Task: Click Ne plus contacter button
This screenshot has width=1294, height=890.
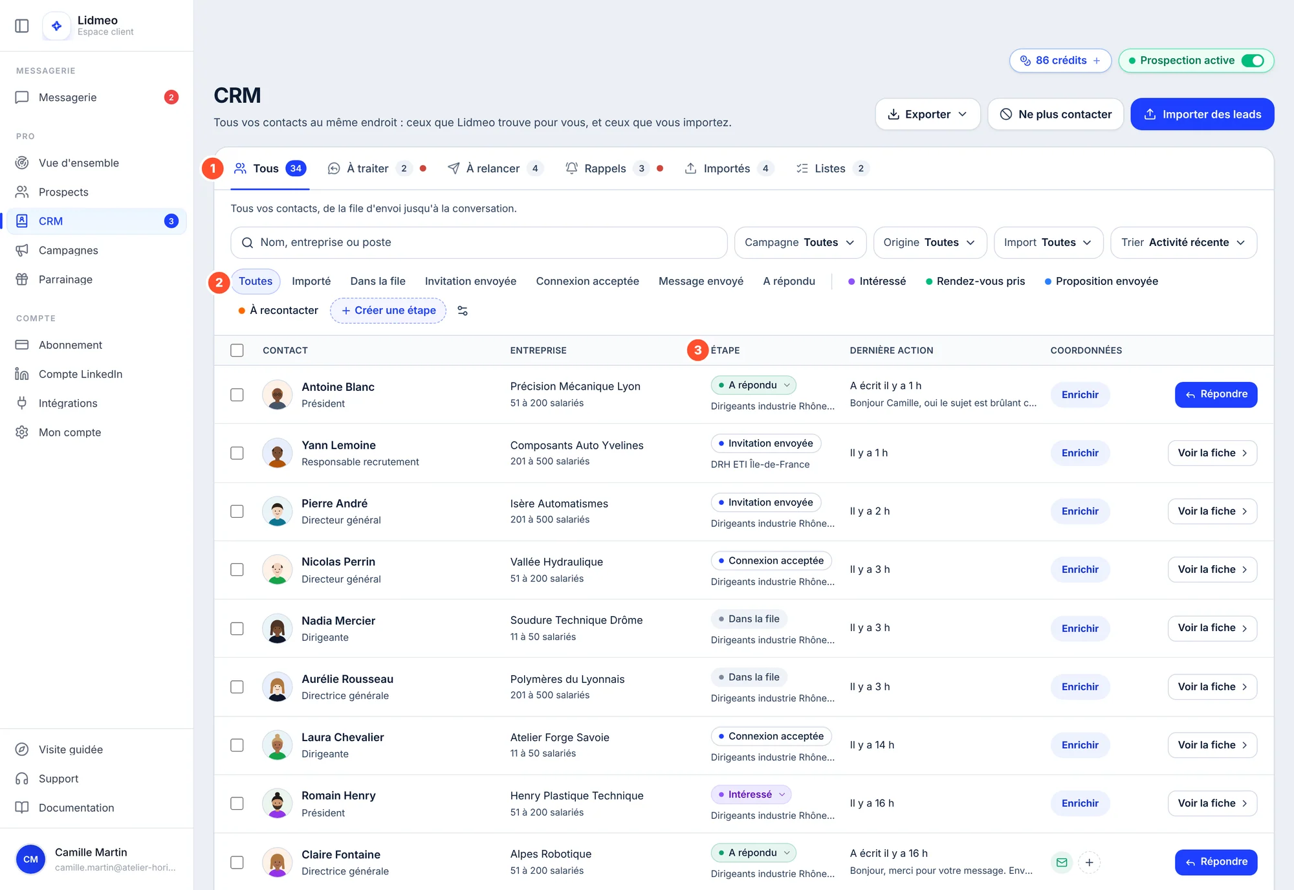Action: 1055,114
